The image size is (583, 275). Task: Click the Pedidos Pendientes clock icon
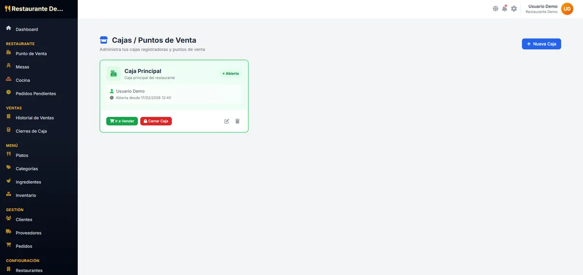(x=9, y=92)
